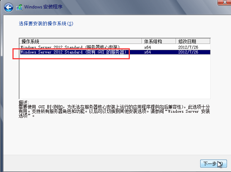Click the Windows 安装程序 title text
The width and height of the screenshot is (231, 172).
pos(43,7)
